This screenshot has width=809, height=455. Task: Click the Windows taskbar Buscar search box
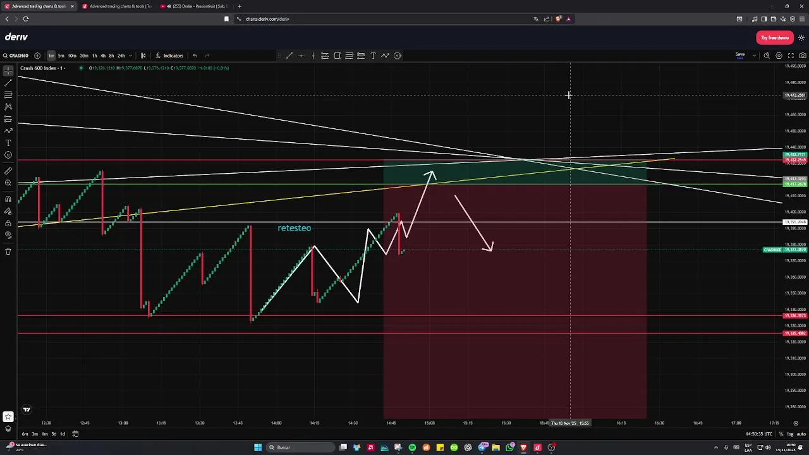pos(300,447)
